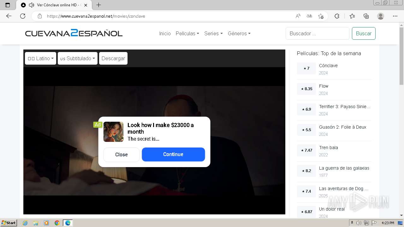Open the movie Flow

click(324, 86)
